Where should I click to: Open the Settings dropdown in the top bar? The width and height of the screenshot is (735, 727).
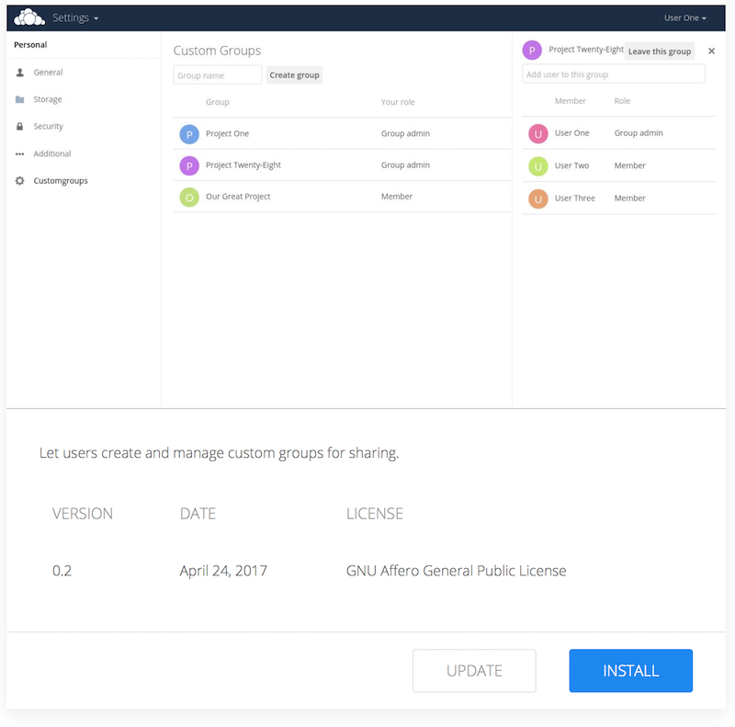pos(73,17)
